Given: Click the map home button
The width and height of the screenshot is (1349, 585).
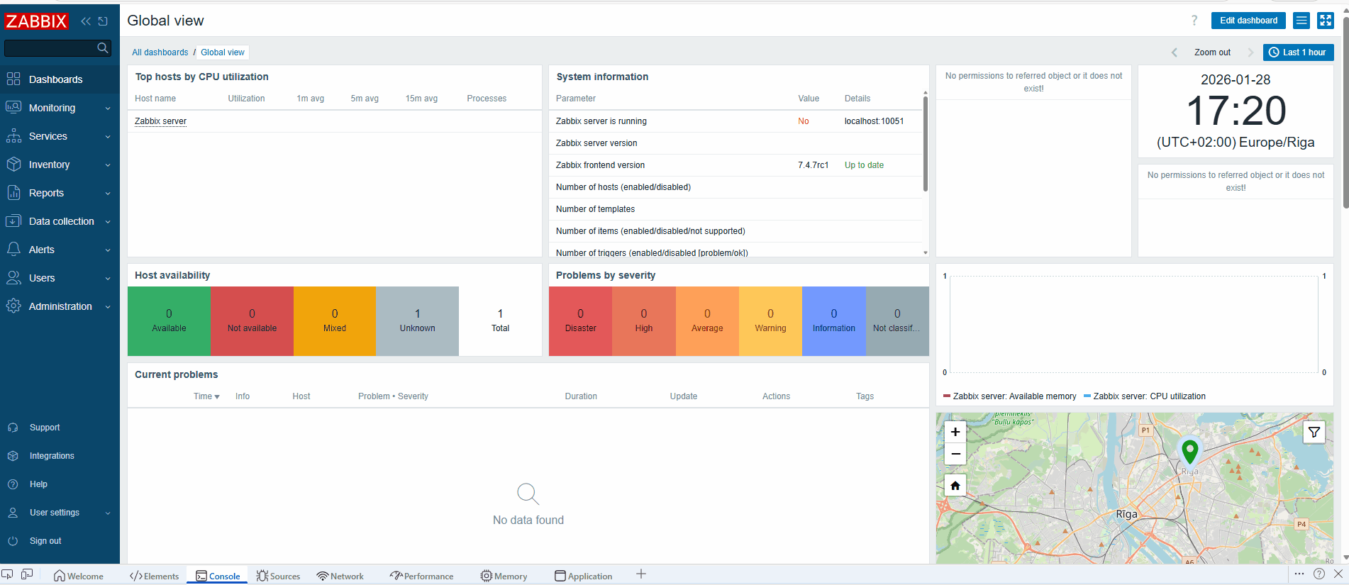Looking at the screenshot, I should click(x=955, y=486).
